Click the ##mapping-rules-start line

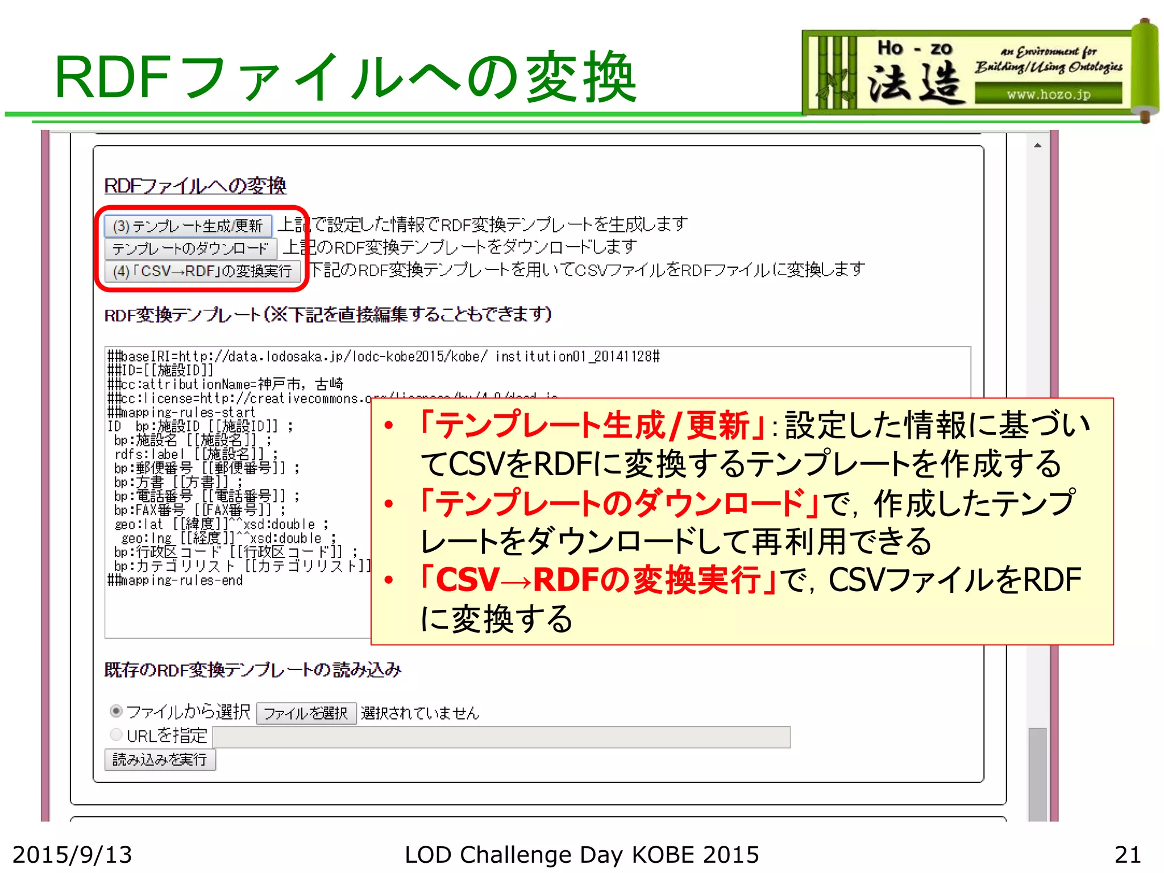tap(181, 412)
